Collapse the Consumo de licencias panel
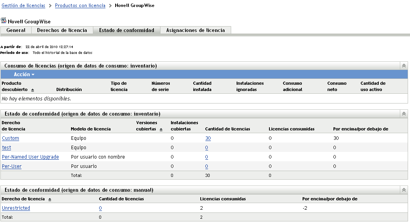The image size is (410, 223). pyautogui.click(x=404, y=66)
